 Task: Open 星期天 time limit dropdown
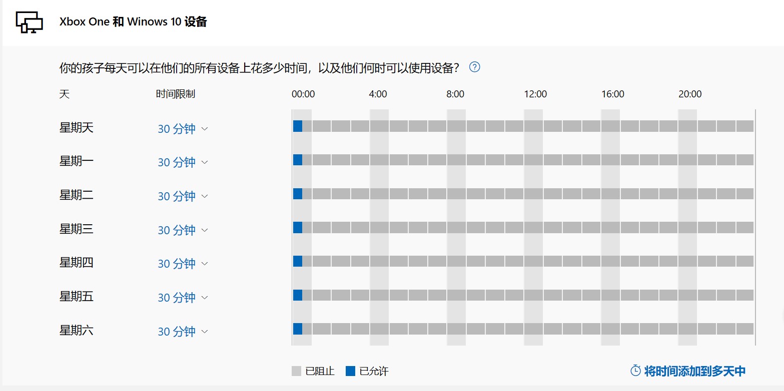pos(183,129)
